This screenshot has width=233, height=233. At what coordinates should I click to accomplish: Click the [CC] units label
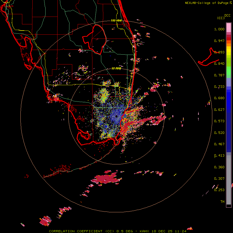click(221, 18)
